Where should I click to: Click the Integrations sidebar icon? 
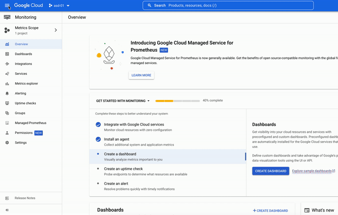[7, 64]
